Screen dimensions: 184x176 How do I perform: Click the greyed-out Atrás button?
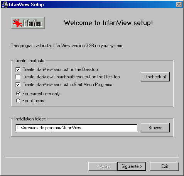[103, 166]
